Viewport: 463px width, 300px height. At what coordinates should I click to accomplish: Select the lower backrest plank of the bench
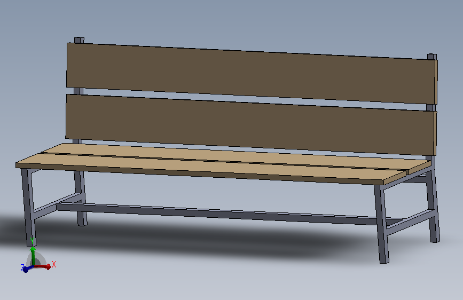point(251,124)
